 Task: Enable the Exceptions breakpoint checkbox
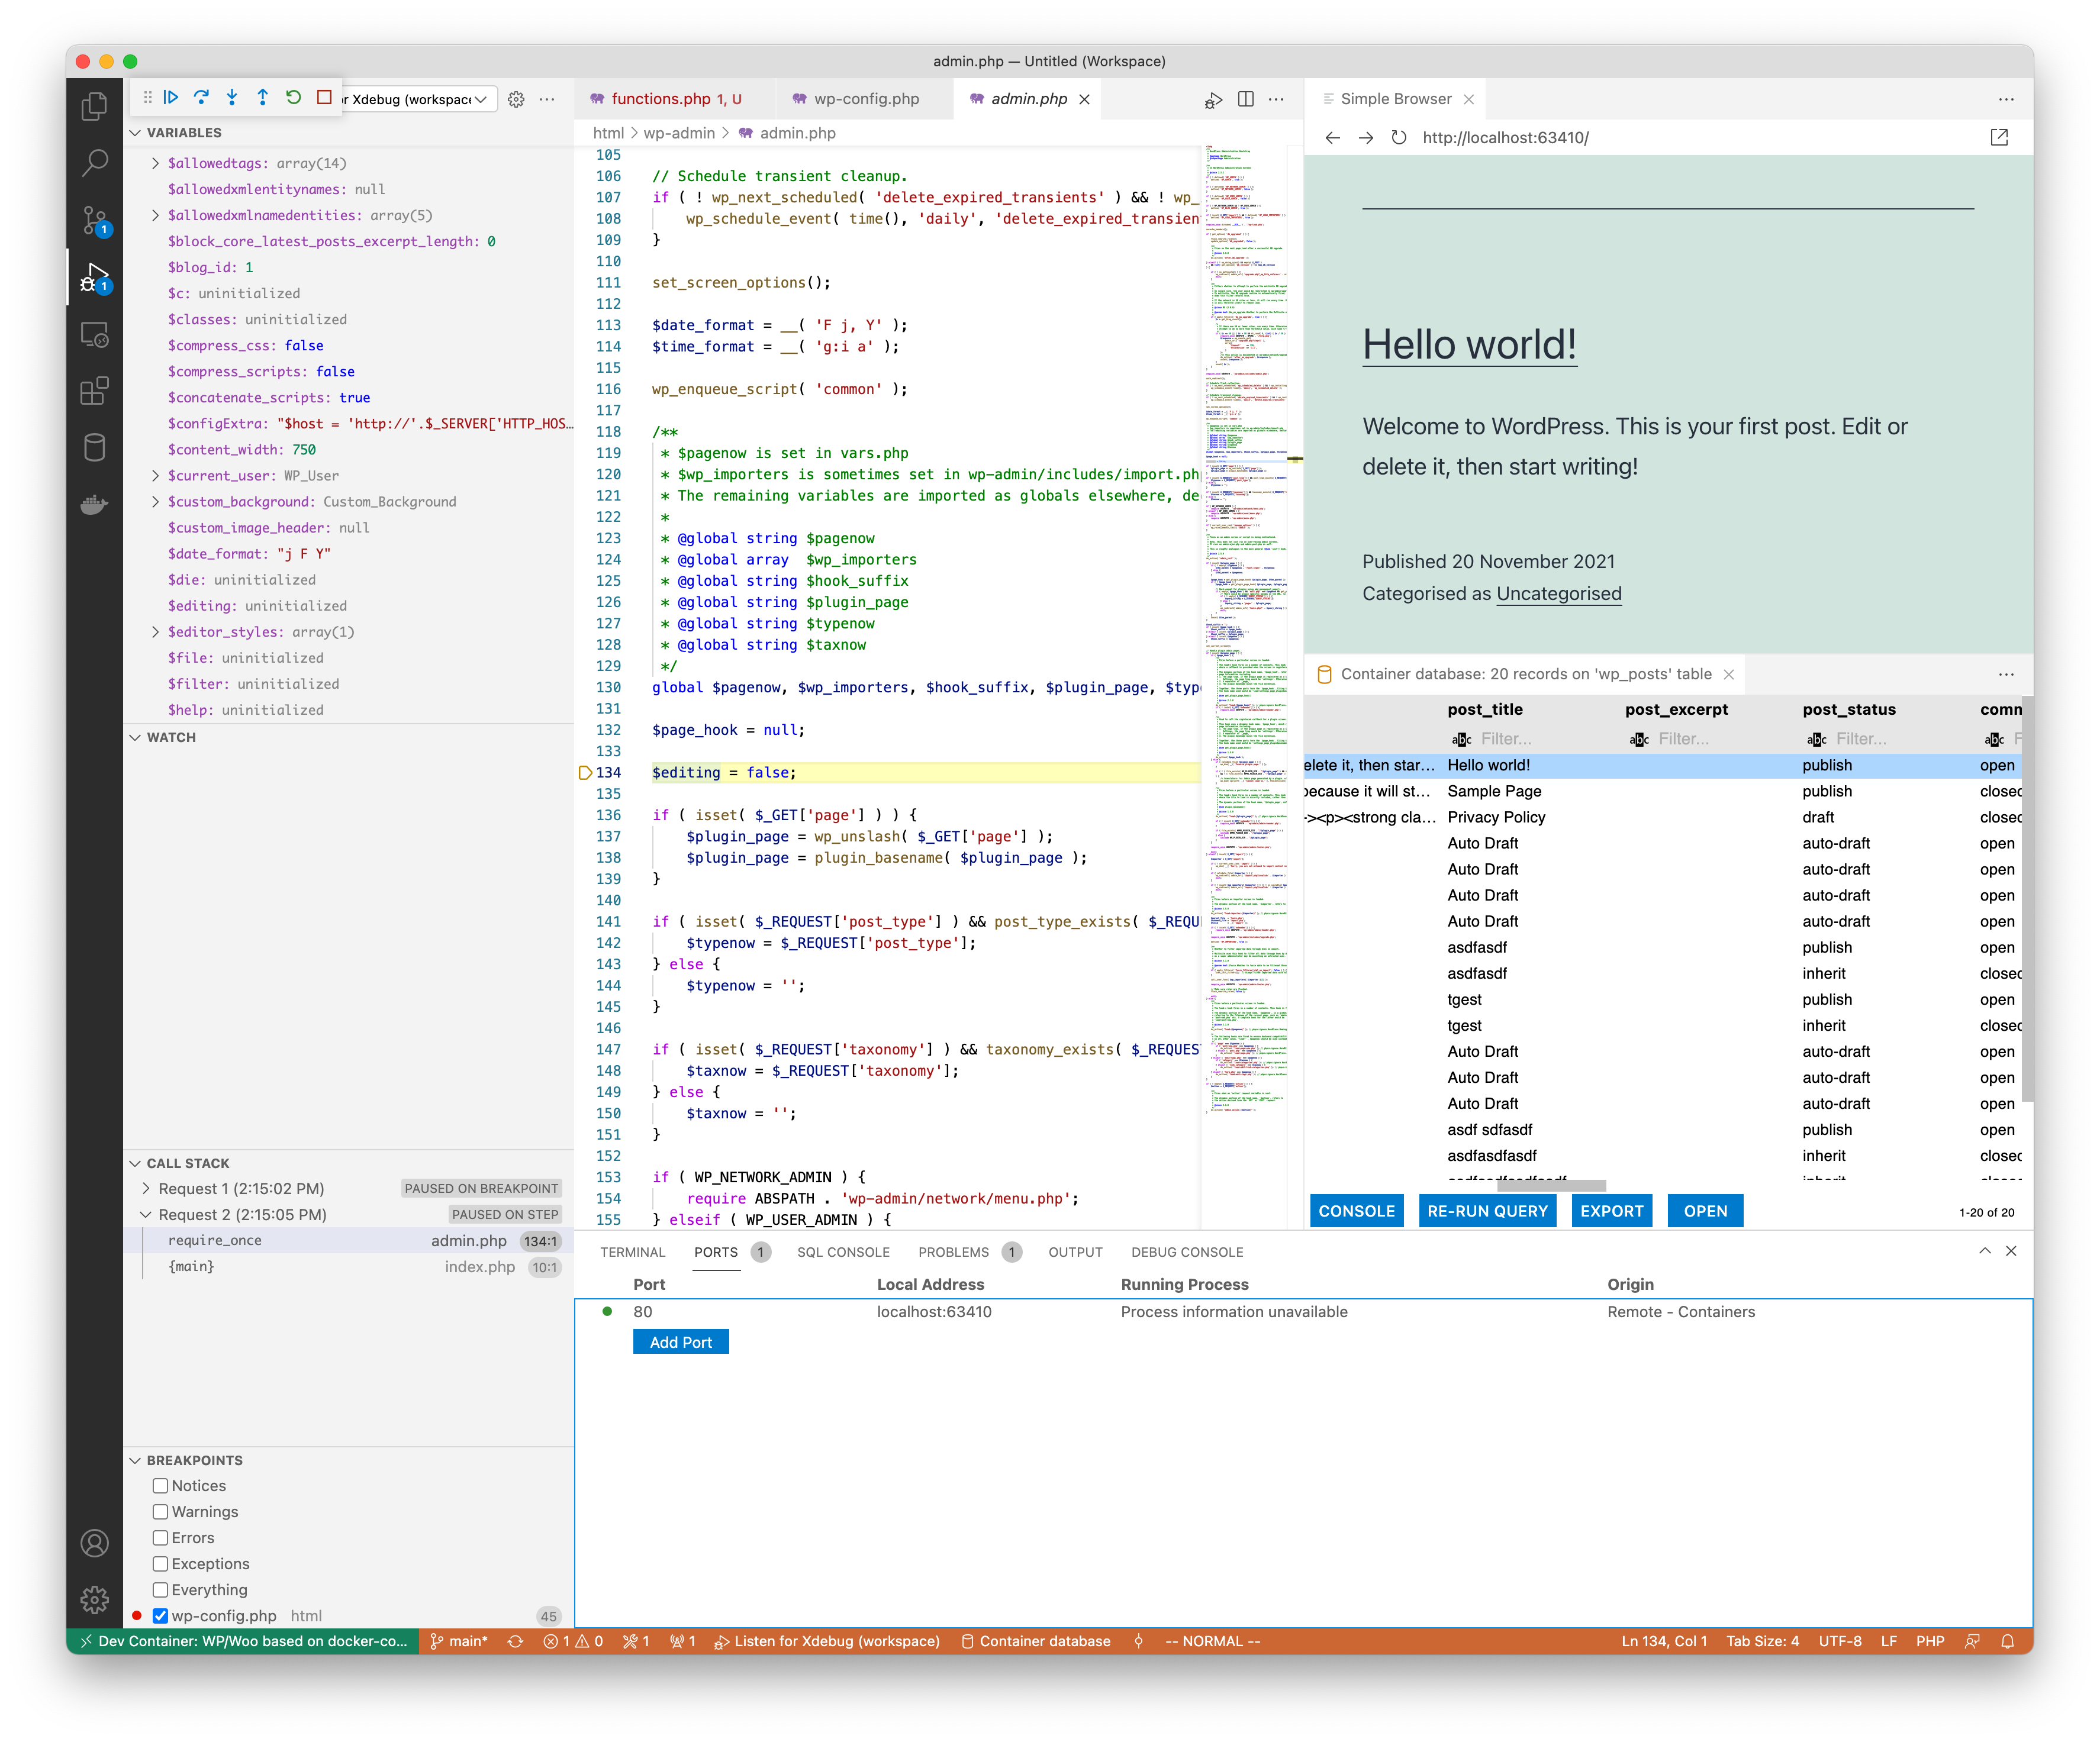coord(160,1564)
